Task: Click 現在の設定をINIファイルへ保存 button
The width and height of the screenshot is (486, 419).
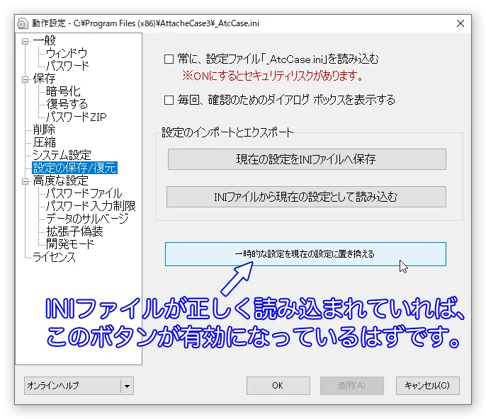Action: pos(307,159)
